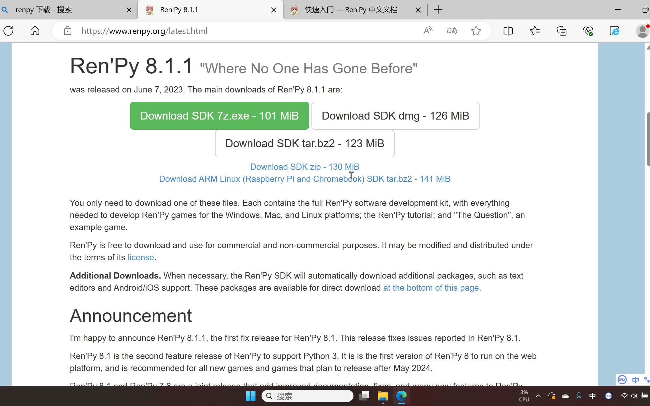Click the Read Aloud speaker toggle icon
This screenshot has width=650, height=406.
pyautogui.click(x=427, y=31)
